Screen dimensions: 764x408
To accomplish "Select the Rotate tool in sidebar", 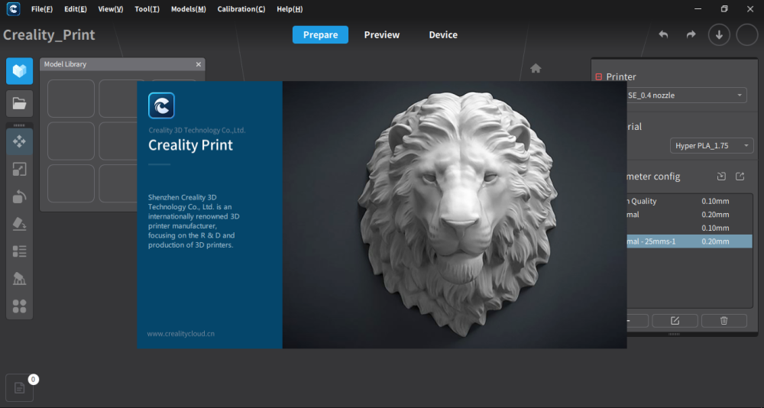I will point(20,196).
